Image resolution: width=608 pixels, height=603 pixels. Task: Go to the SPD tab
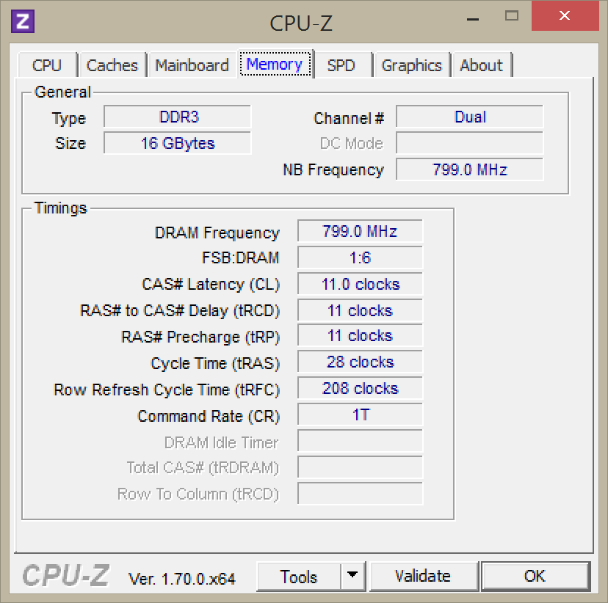click(341, 65)
